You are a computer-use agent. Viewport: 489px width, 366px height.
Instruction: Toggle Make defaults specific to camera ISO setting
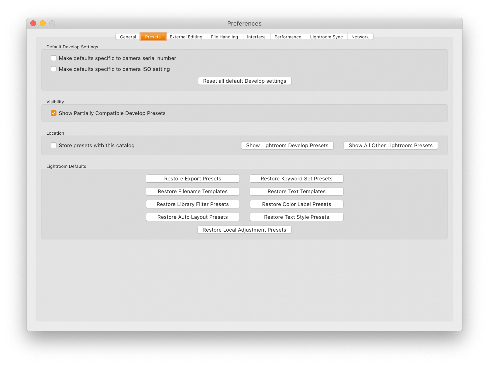[x=53, y=69]
